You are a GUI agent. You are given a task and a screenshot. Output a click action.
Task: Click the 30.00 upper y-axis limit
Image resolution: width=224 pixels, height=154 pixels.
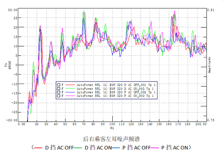point(13,10)
